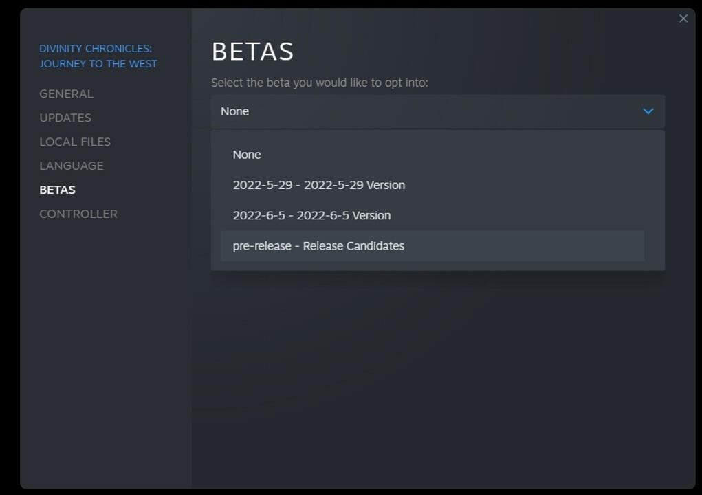Opt into pre-release Release Candidates
Viewport: 702px width, 495px height.
coord(318,245)
